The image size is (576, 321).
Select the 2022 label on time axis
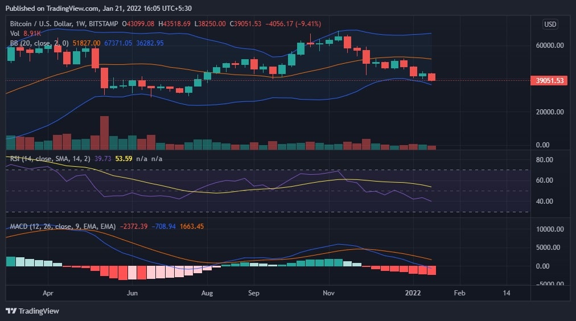coord(413,293)
